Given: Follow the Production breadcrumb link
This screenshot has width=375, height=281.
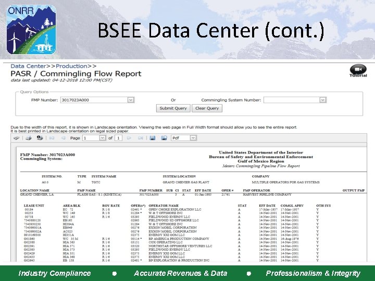Looking at the screenshot, I should [71, 66].
